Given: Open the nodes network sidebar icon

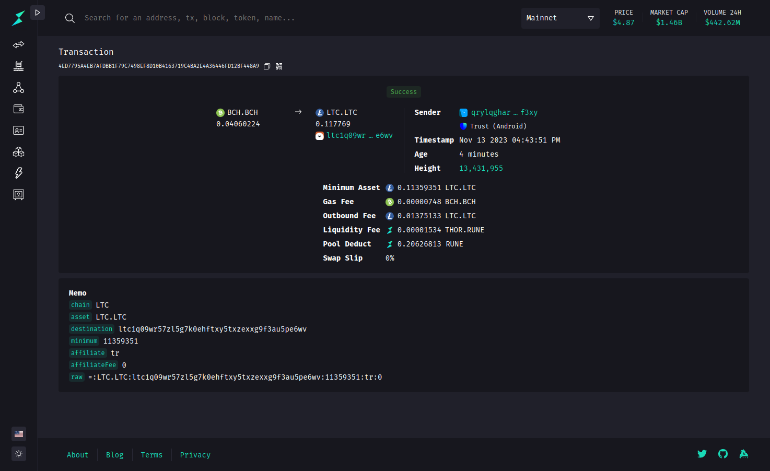Looking at the screenshot, I should (x=18, y=87).
